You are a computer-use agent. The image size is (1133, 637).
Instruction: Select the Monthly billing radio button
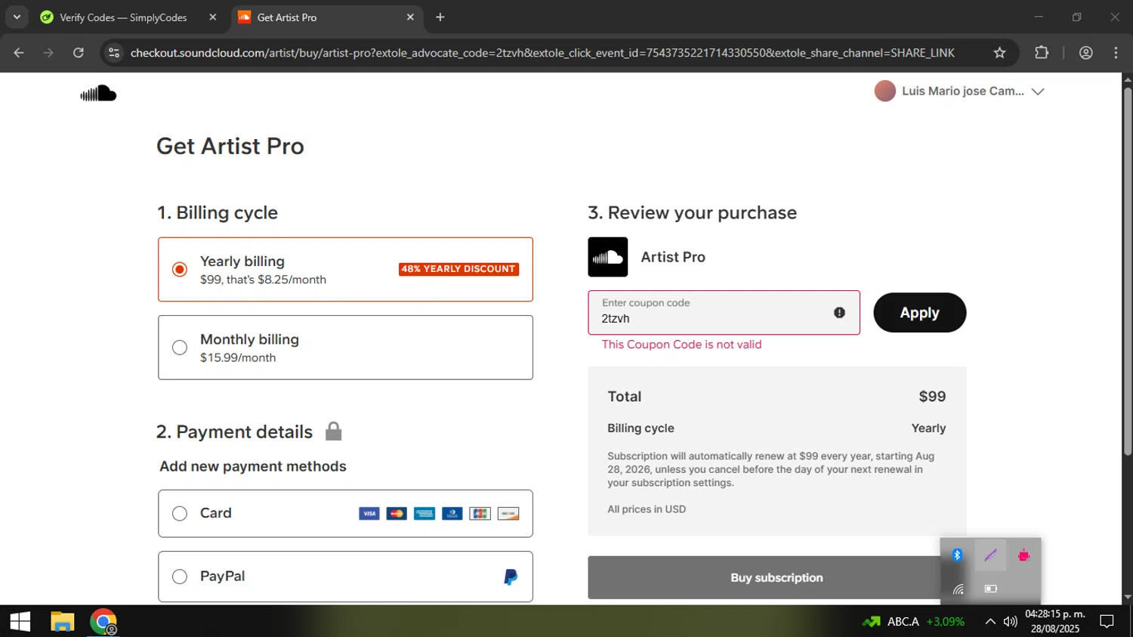click(x=180, y=348)
